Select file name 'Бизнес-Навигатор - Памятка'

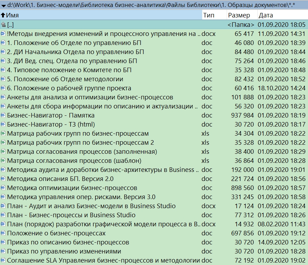click(51, 115)
